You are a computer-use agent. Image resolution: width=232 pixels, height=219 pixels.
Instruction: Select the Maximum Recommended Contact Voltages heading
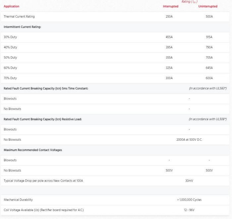(33, 150)
